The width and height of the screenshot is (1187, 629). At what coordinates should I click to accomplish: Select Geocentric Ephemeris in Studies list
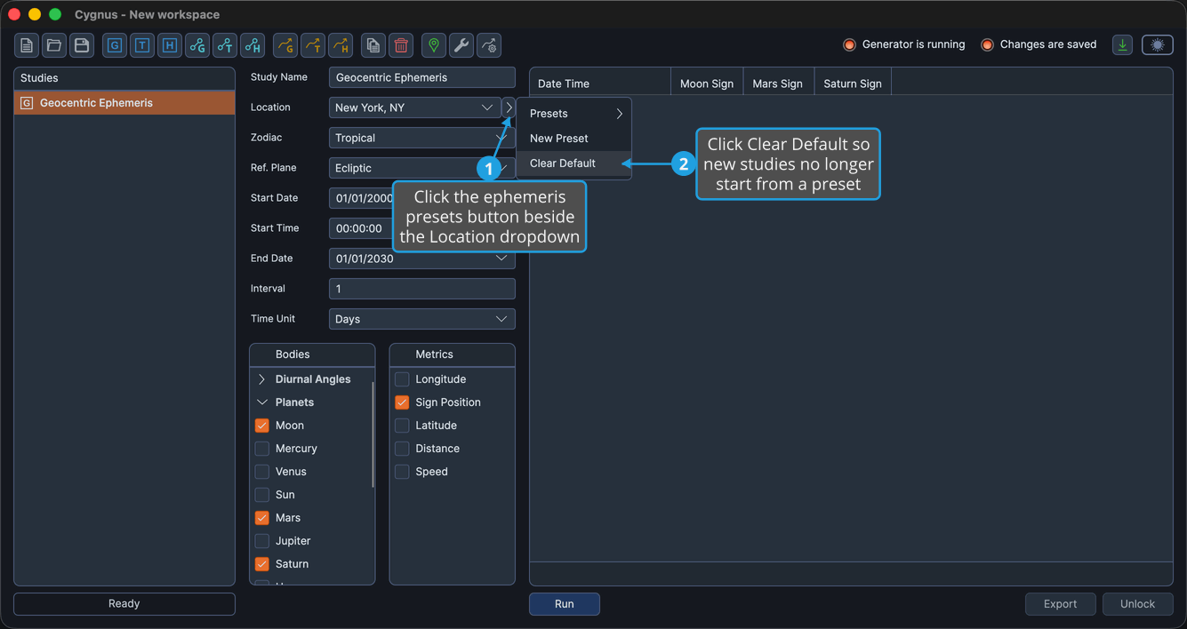(x=124, y=103)
